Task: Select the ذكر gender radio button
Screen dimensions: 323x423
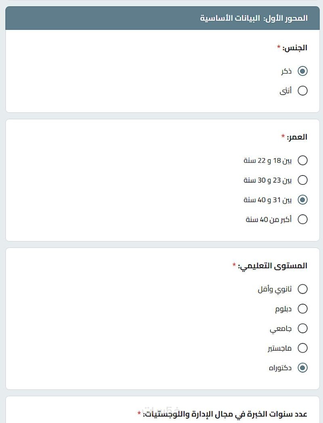Action: click(302, 71)
